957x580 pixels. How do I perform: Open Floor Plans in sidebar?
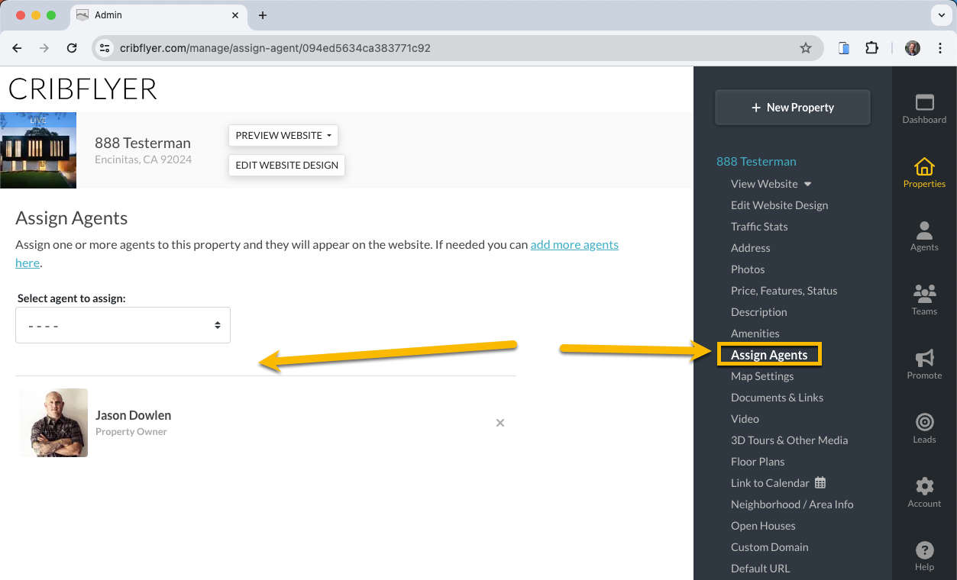click(x=758, y=462)
